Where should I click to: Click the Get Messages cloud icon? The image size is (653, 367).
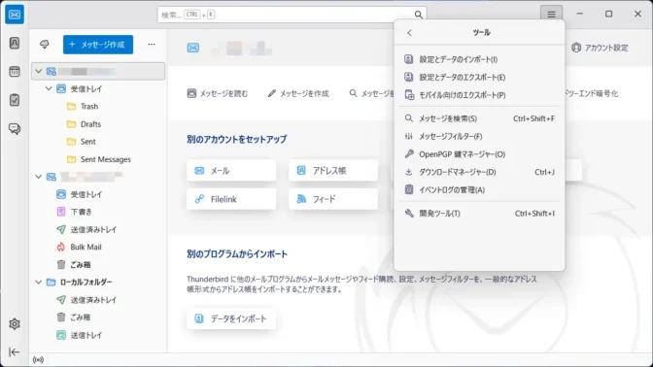point(45,45)
